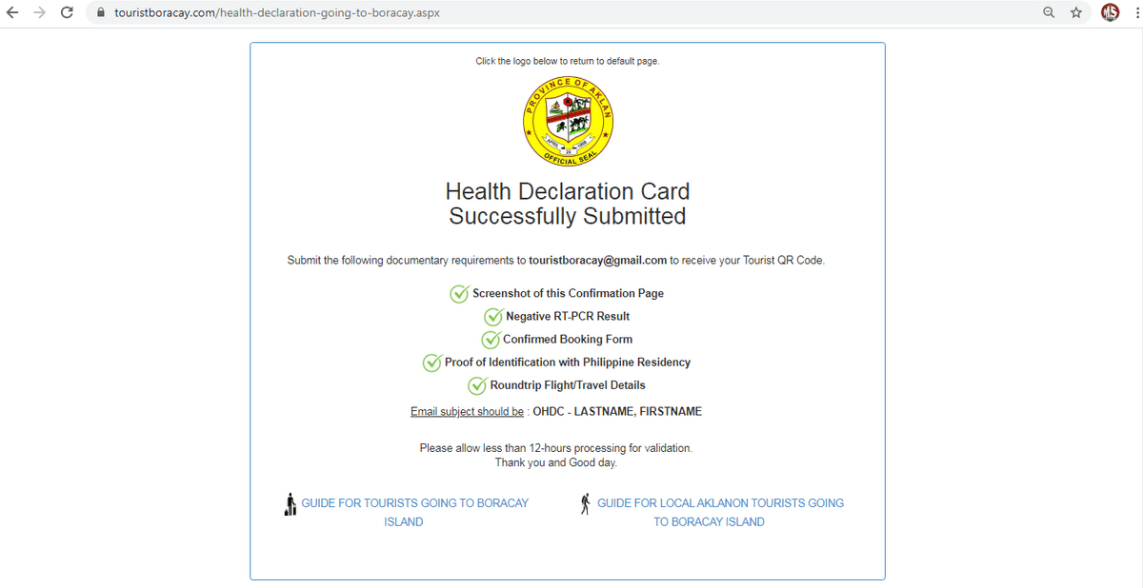
Task: Open Guide for Local Aklanon Tourists link
Action: [720, 512]
